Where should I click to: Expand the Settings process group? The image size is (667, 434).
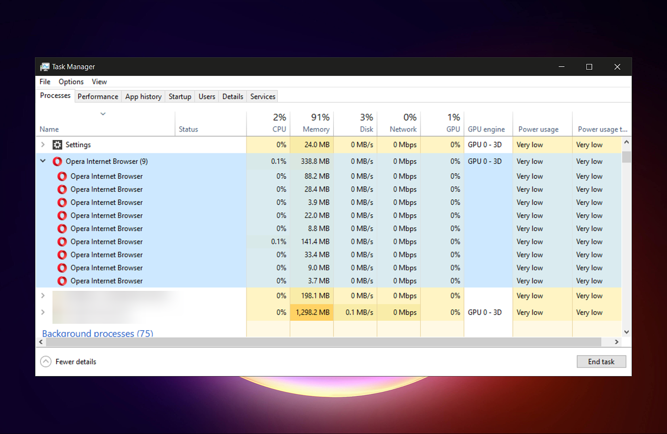coord(43,145)
